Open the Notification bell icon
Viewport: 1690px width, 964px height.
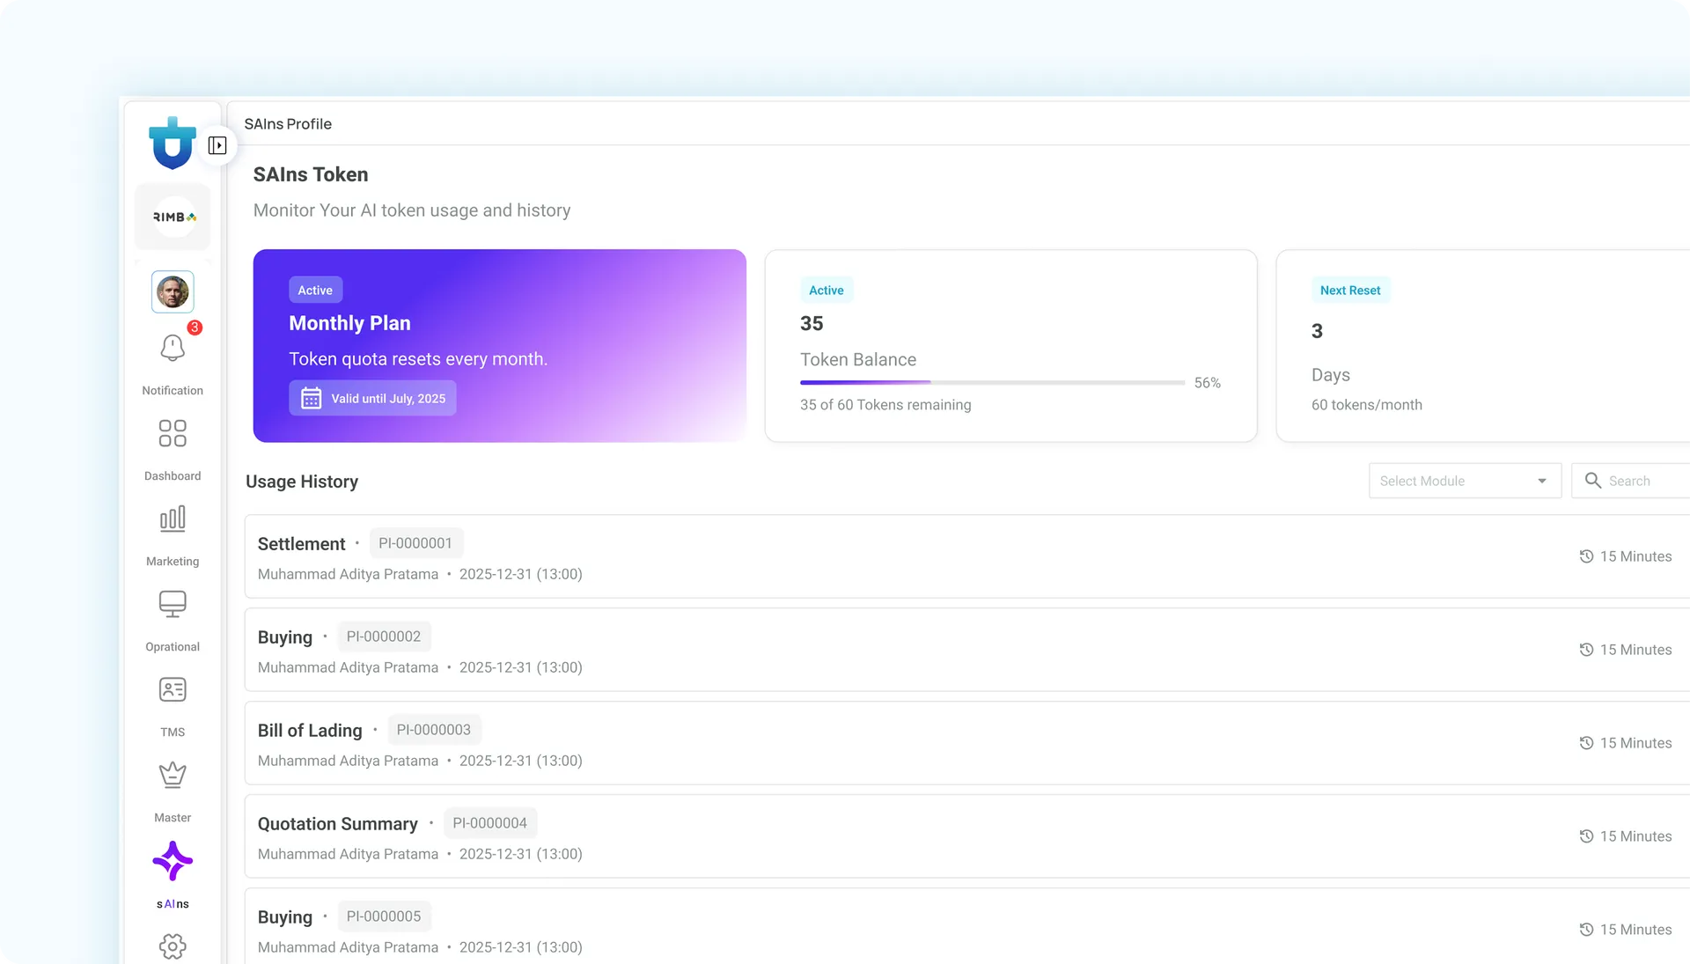tap(173, 349)
